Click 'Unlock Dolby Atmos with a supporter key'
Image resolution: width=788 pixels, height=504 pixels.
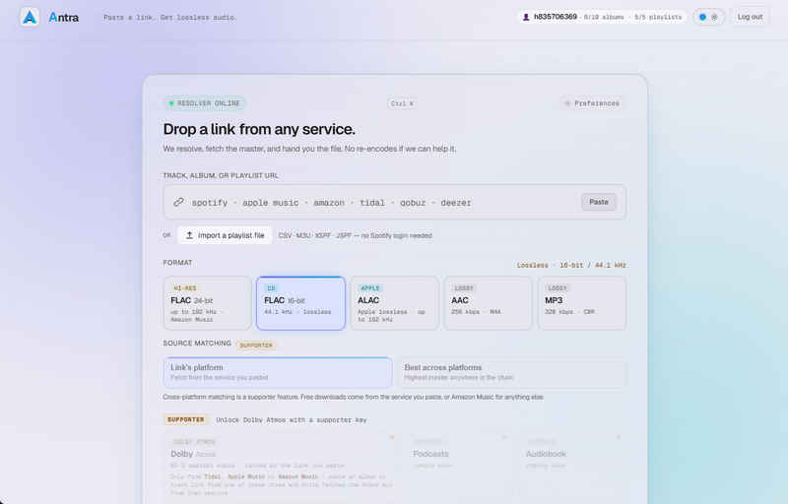click(291, 420)
